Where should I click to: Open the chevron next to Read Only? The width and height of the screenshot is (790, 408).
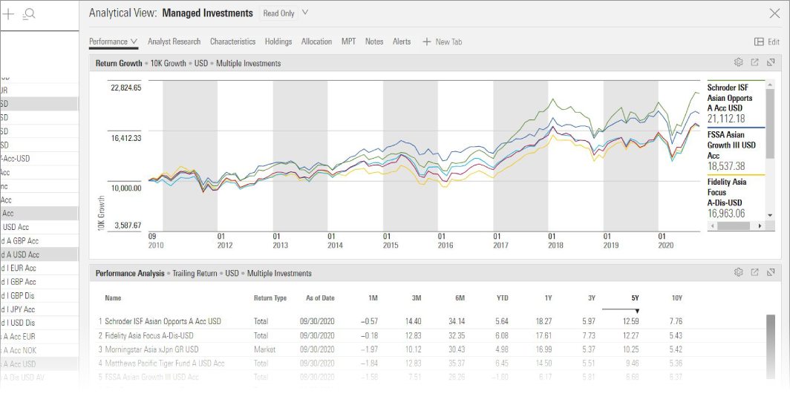[x=305, y=13]
